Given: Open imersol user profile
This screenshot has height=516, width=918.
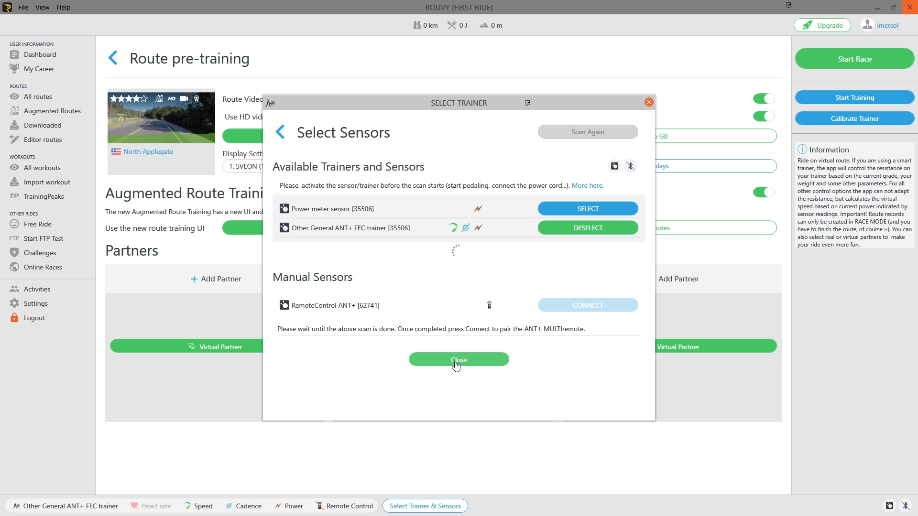Looking at the screenshot, I should click(881, 25).
